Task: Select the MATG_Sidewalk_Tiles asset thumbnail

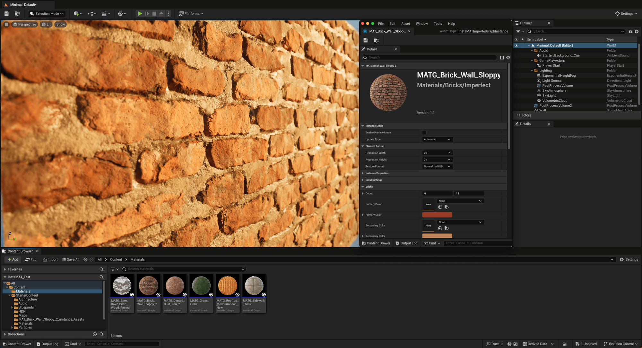Action: (254, 285)
